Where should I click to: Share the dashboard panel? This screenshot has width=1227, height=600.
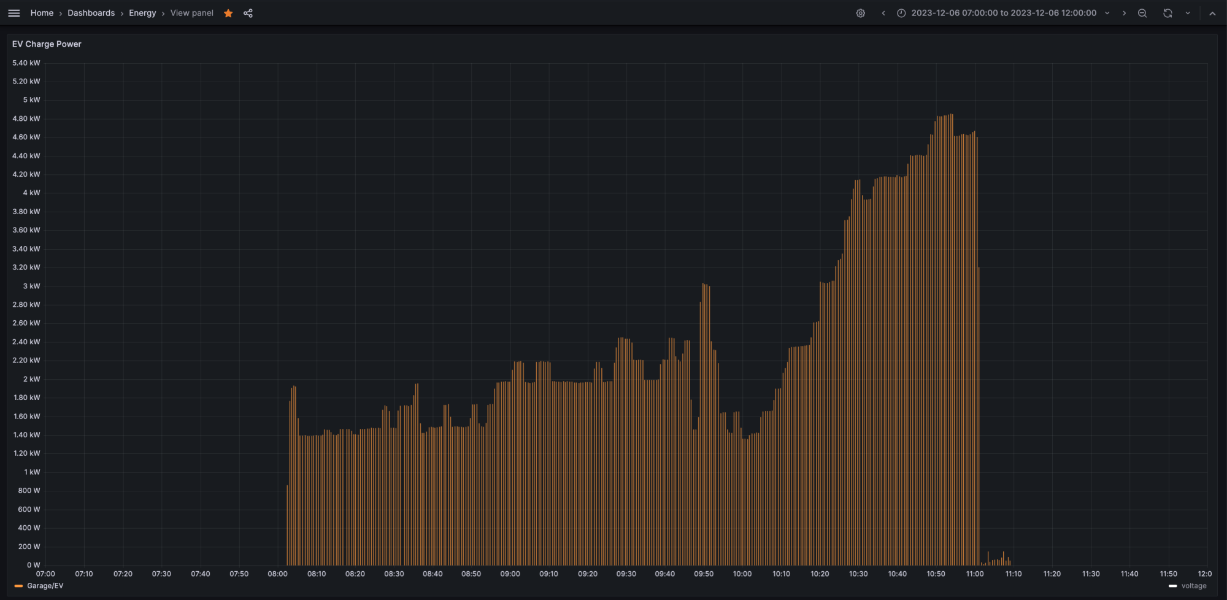248,13
